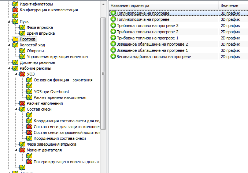Collapse the Пуск tree node
The width and height of the screenshot is (248, 173).
(9, 22)
